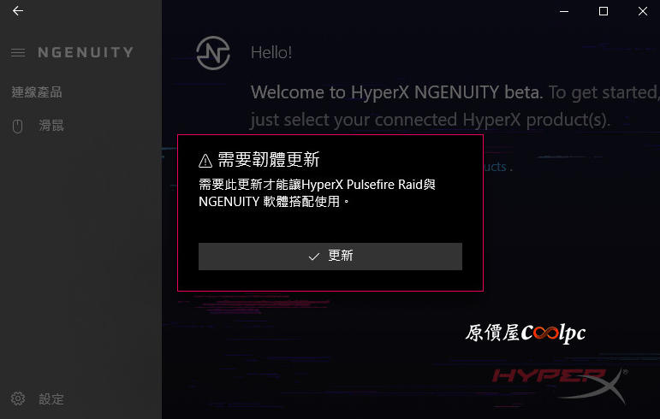This screenshot has height=419, width=660.
Task: Open settings via the gear icon
Action: 18,398
